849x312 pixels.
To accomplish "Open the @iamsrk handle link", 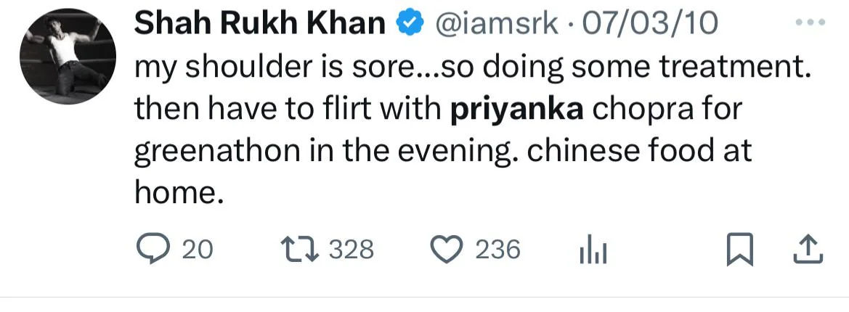I will [495, 25].
